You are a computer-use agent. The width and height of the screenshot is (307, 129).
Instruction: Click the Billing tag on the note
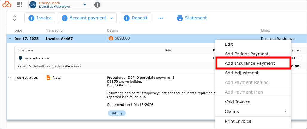pyautogui.click(x=117, y=113)
